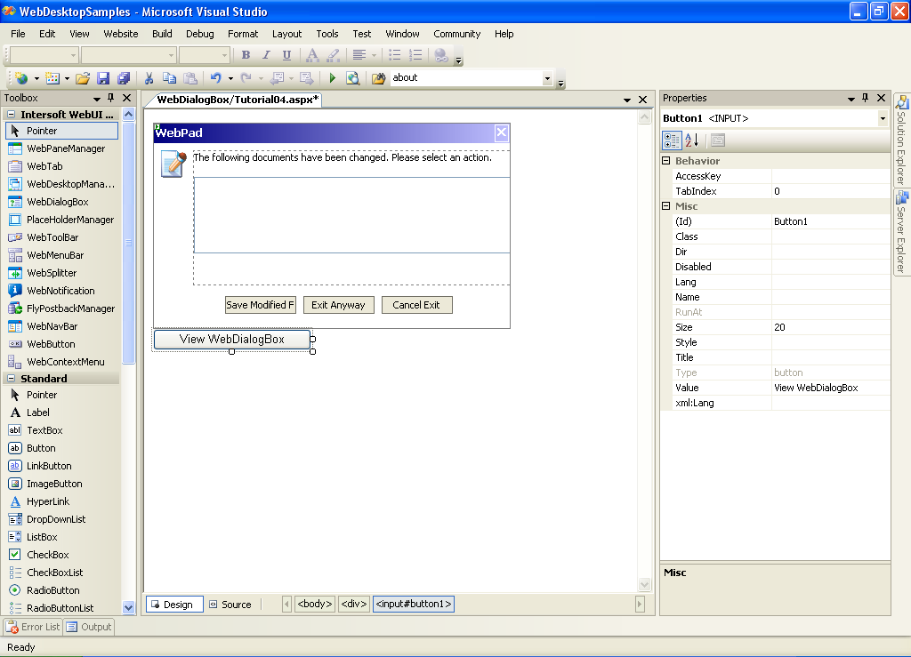Click the View WebDialogBox button
Image resolution: width=911 pixels, height=657 pixels.
pos(232,339)
